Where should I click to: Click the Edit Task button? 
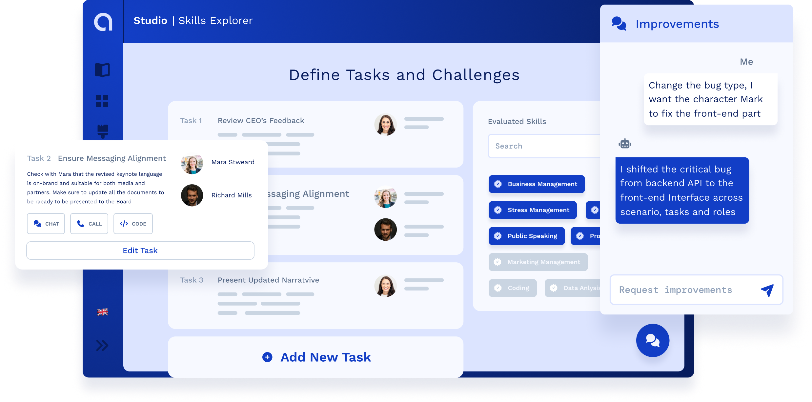140,251
